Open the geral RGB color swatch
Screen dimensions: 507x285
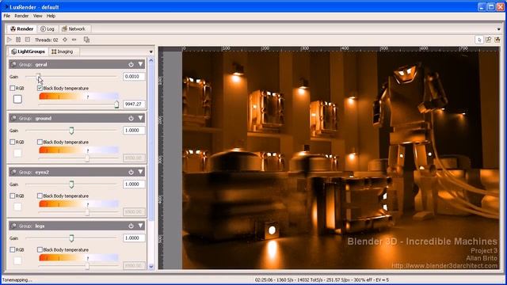click(17, 99)
